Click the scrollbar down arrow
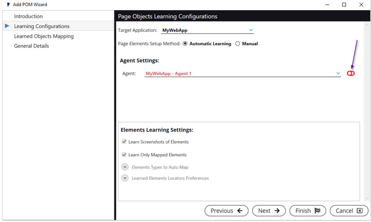Image resolution: width=371 pixels, height=222 pixels. 367,198
